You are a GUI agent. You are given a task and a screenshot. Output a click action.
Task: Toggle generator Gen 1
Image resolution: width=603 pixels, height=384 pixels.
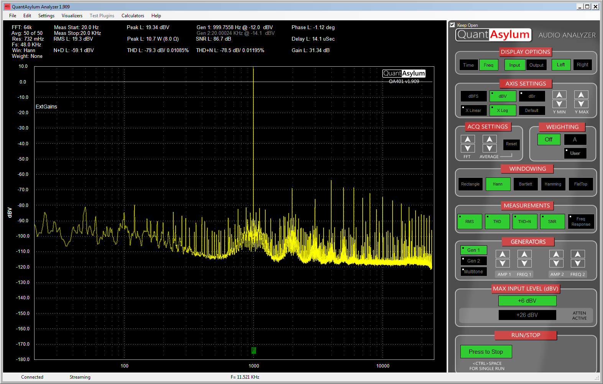coord(473,250)
